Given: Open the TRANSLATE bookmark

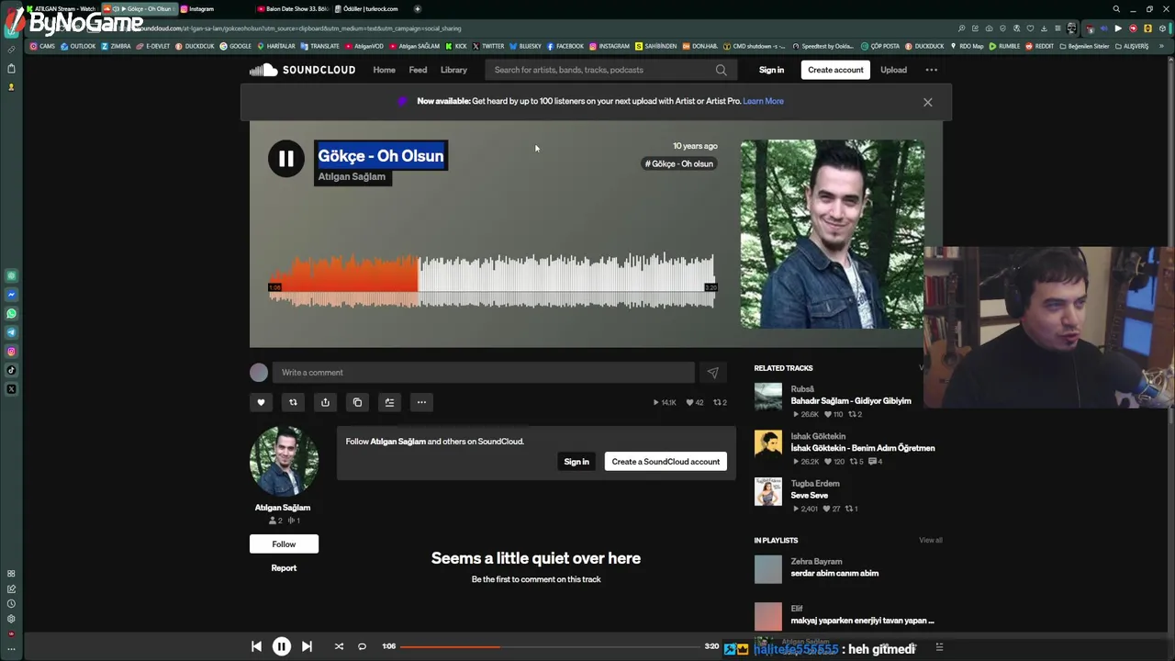Looking at the screenshot, I should 320,46.
